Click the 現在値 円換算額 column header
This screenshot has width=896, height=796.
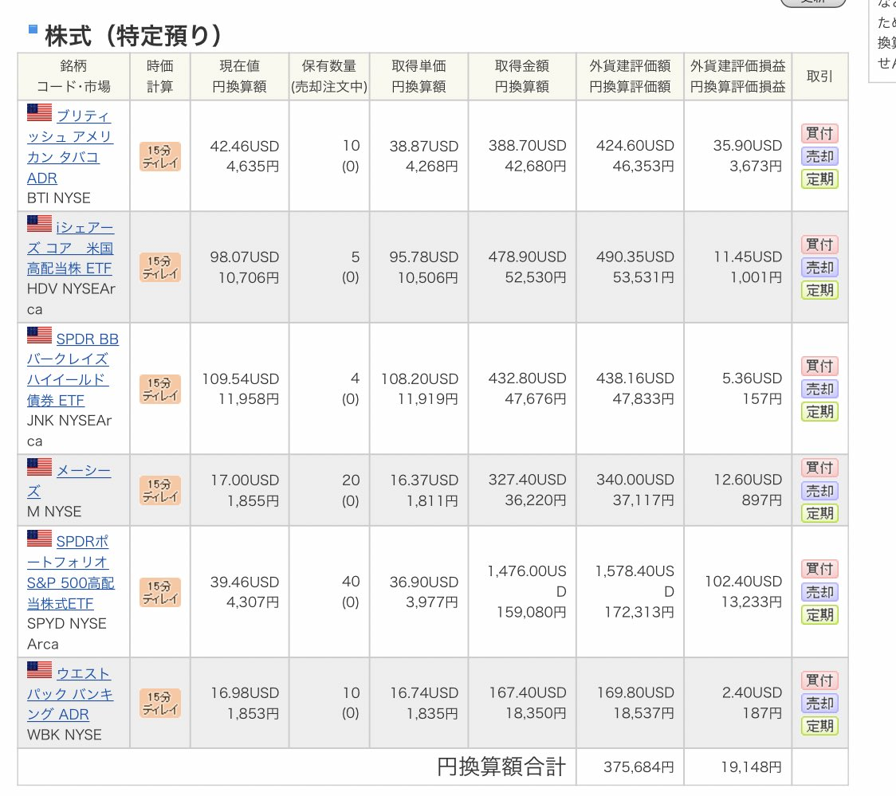pos(239,76)
